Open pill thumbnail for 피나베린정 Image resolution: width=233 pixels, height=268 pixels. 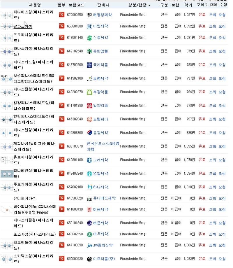point(7,174)
